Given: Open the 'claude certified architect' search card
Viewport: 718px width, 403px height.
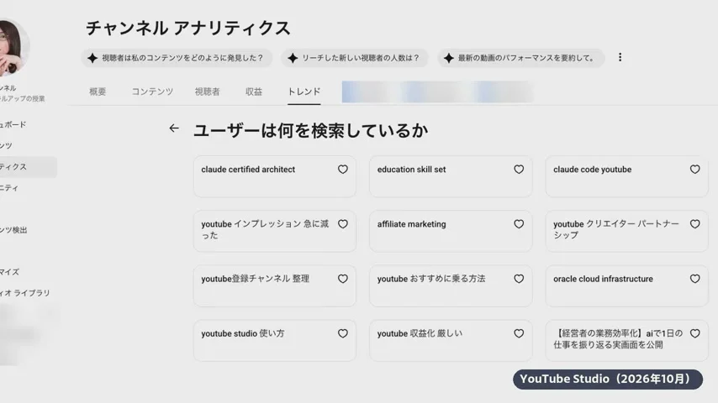Looking at the screenshot, I should pos(275,176).
